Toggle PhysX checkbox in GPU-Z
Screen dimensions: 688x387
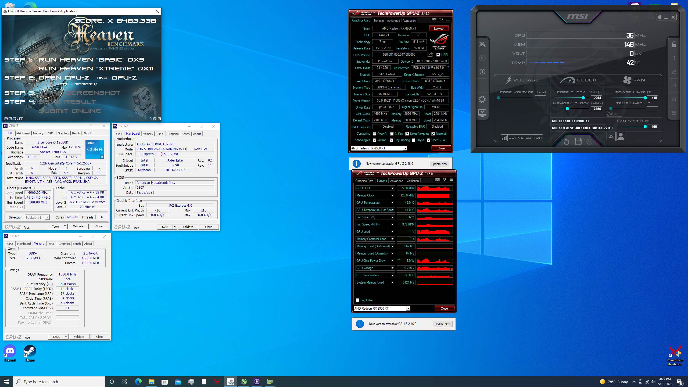414,140
